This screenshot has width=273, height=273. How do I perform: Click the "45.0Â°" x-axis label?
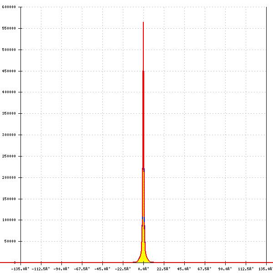pyautogui.click(x=184, y=269)
